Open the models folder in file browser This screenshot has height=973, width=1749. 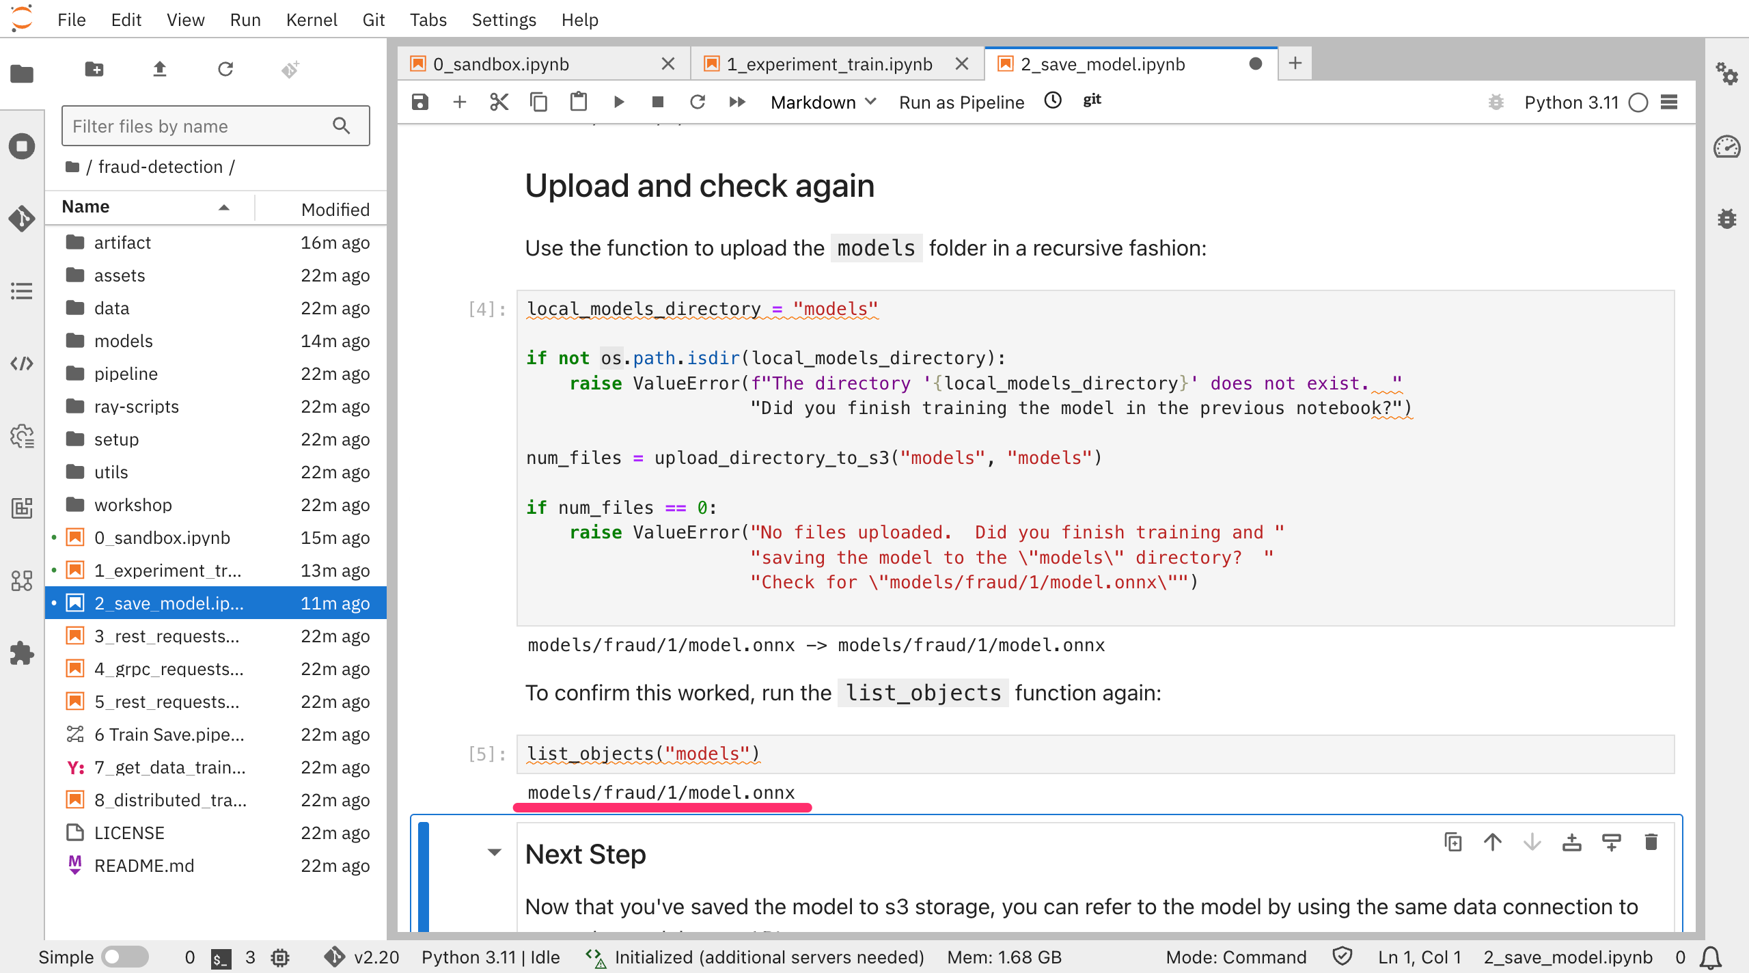pyautogui.click(x=123, y=340)
